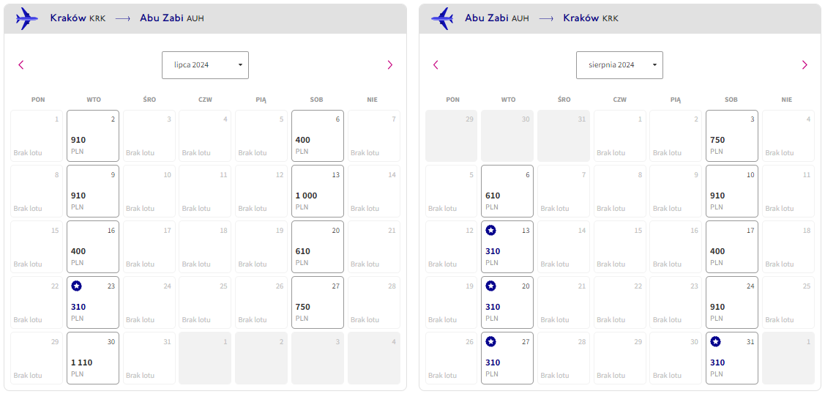The image size is (825, 394).
Task: Choose August 3 return for 750 PLN
Action: tap(732, 135)
